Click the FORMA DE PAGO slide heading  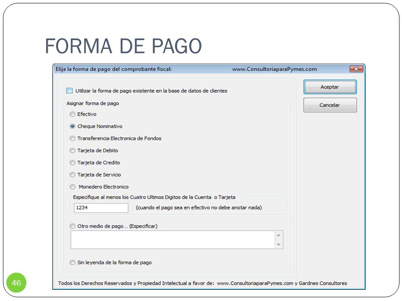click(x=123, y=46)
